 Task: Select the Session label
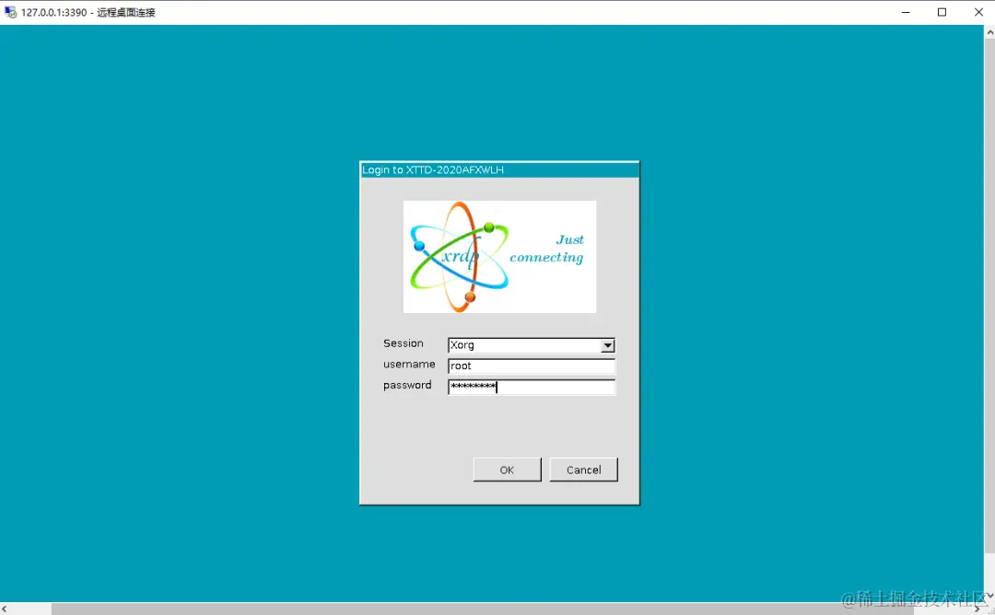pos(403,343)
